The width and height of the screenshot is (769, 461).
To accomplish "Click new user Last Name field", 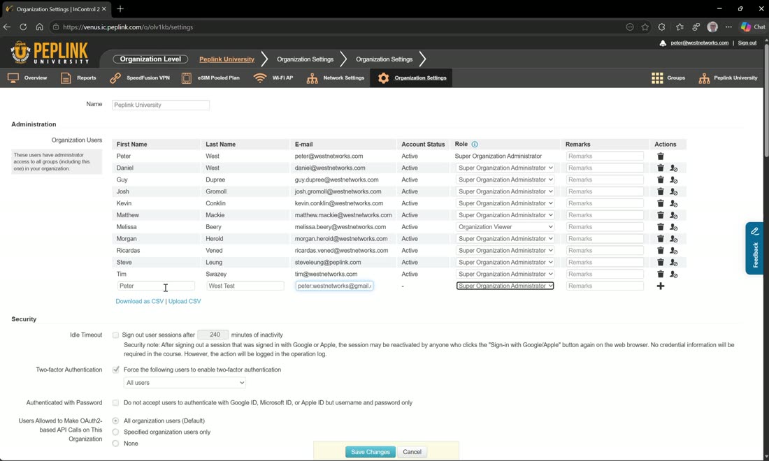I will coord(245,286).
